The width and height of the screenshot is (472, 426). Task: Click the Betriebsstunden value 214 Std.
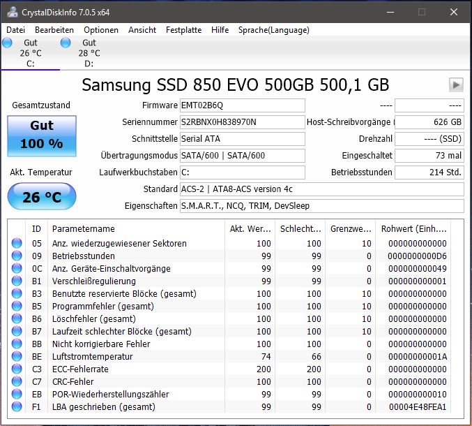tap(429, 172)
